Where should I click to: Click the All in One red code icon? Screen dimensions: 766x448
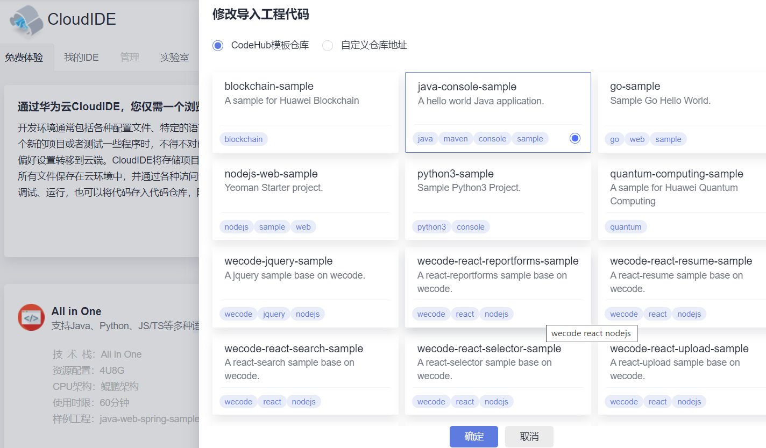[31, 317]
